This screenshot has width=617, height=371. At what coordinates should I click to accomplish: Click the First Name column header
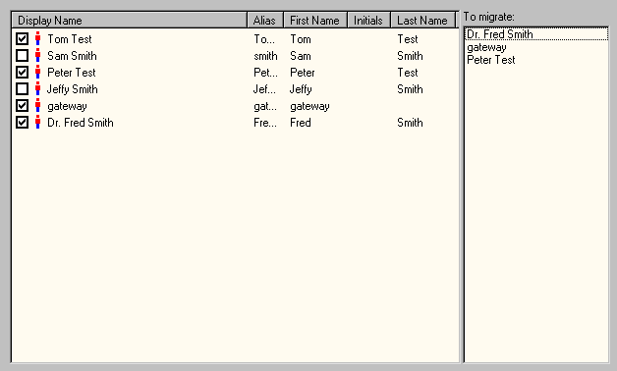[x=315, y=20]
